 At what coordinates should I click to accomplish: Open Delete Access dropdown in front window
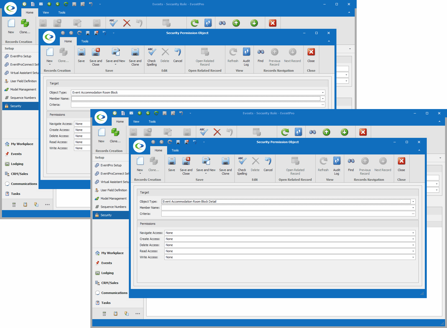click(413, 245)
